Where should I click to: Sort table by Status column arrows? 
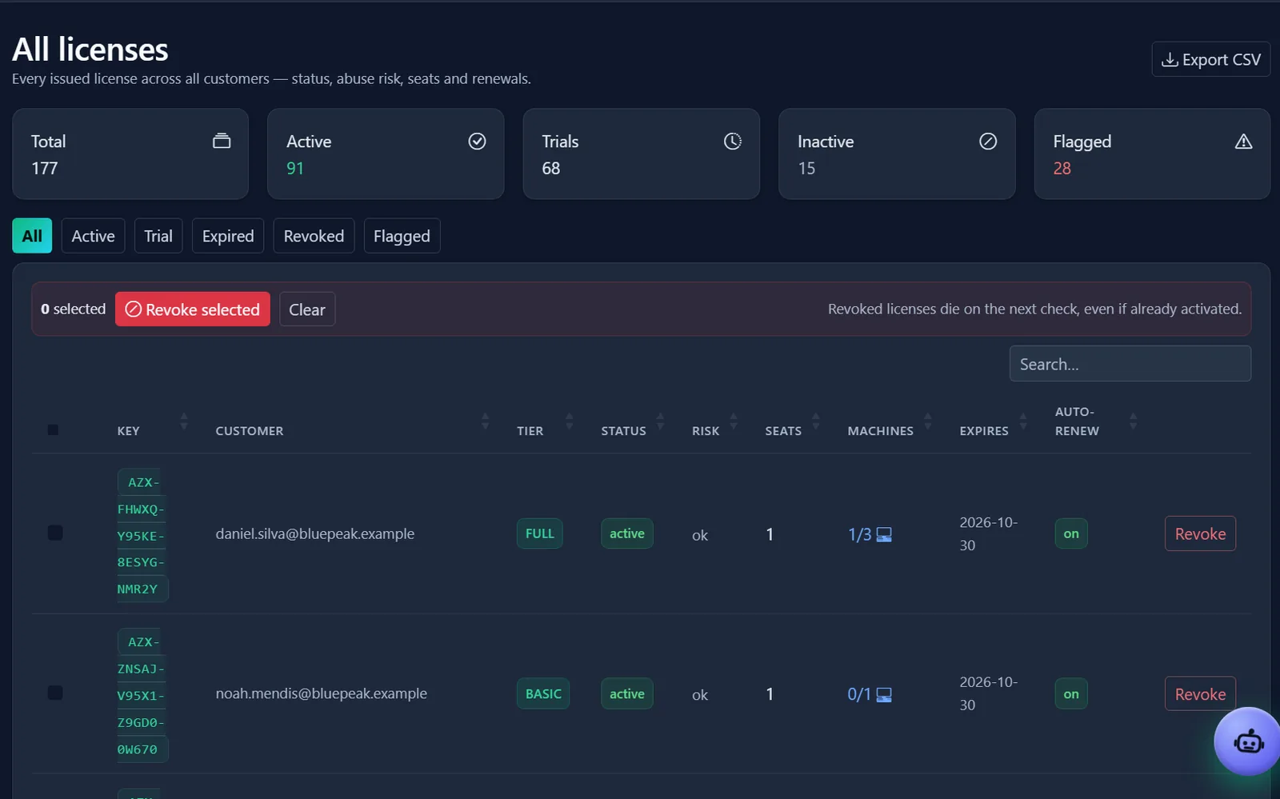[660, 421]
